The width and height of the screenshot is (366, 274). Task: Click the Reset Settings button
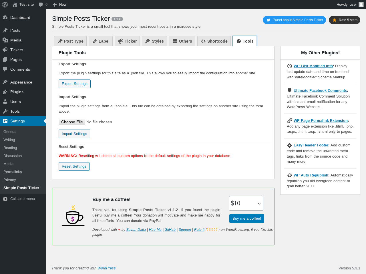click(x=74, y=166)
